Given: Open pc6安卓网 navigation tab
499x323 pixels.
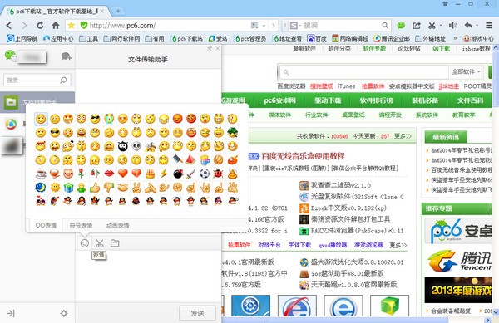Looking at the screenshot, I should point(279,100).
